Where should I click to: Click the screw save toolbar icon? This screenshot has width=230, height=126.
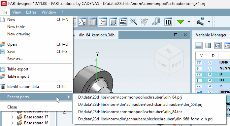[200, 22]
